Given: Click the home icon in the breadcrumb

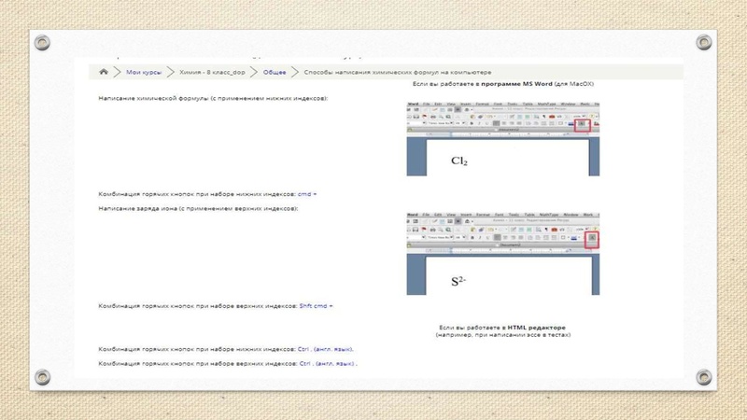Looking at the screenshot, I should (105, 72).
